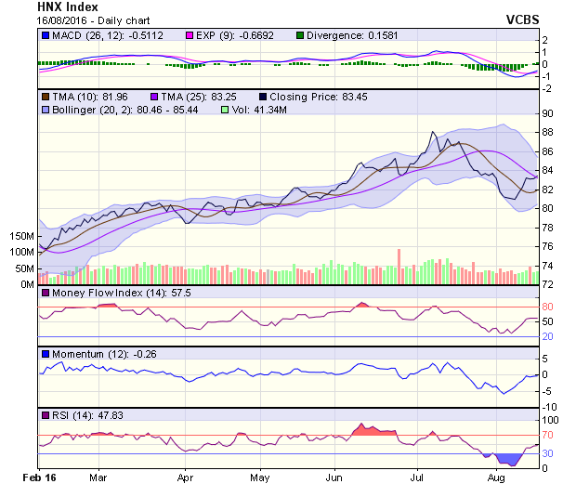Click the light blue Bollinger legend swatch

45,110
